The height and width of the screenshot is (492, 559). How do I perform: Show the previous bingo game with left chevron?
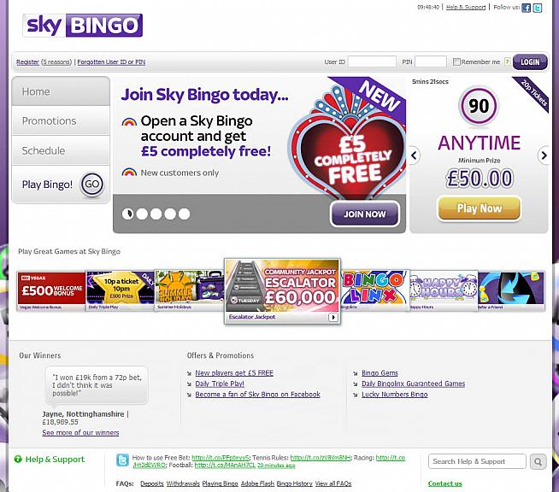click(x=415, y=155)
